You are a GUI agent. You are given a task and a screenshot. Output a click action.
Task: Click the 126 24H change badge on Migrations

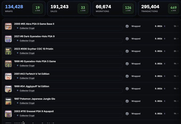click(128, 8)
